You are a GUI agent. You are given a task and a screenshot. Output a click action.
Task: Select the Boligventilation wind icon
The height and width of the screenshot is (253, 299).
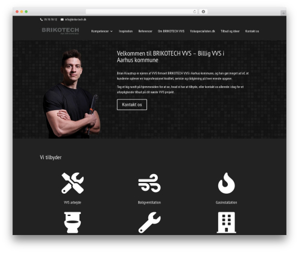click(x=149, y=183)
